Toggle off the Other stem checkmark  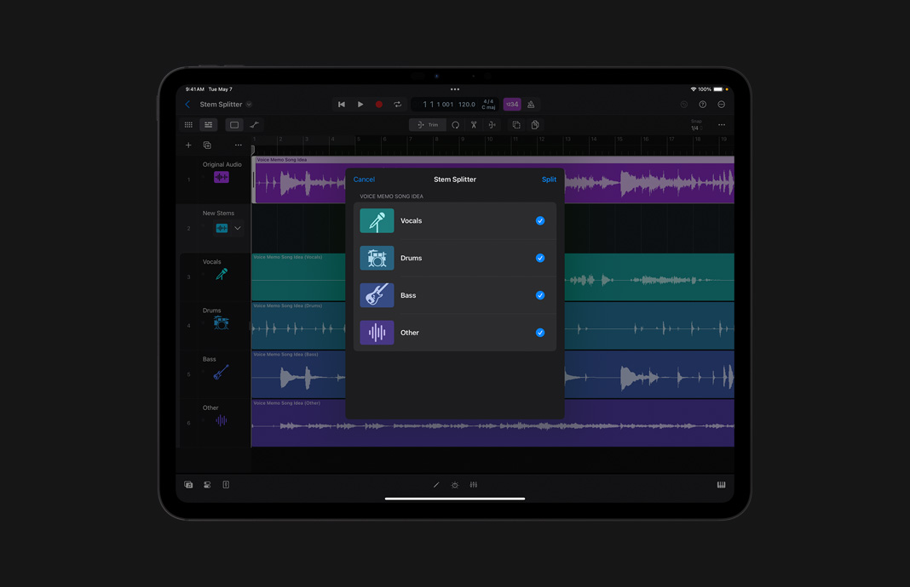539,333
